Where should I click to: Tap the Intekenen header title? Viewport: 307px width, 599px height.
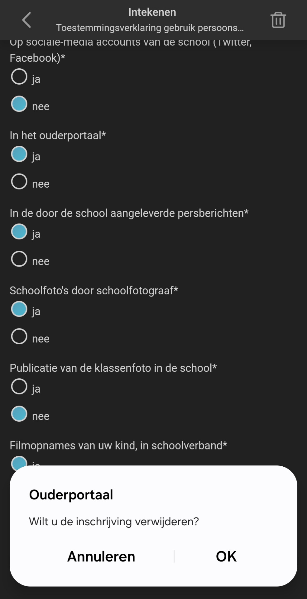(152, 12)
